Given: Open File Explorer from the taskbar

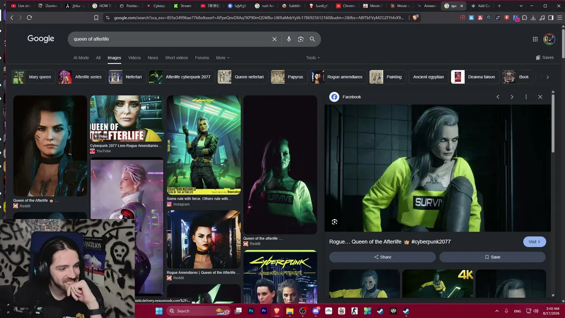Looking at the screenshot, I should pyautogui.click(x=290, y=311).
